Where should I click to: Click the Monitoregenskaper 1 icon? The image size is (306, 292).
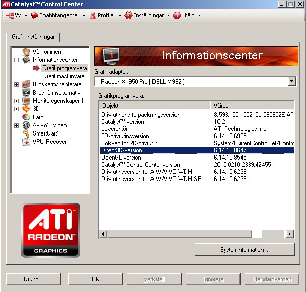[x=26, y=101]
